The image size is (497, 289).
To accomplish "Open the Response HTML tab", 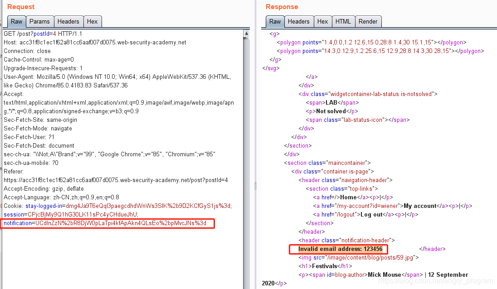I will pyautogui.click(x=343, y=22).
